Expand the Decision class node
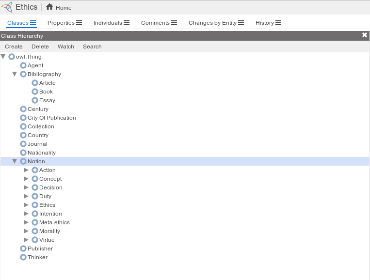Screen dimensions: 370x280 [26, 187]
